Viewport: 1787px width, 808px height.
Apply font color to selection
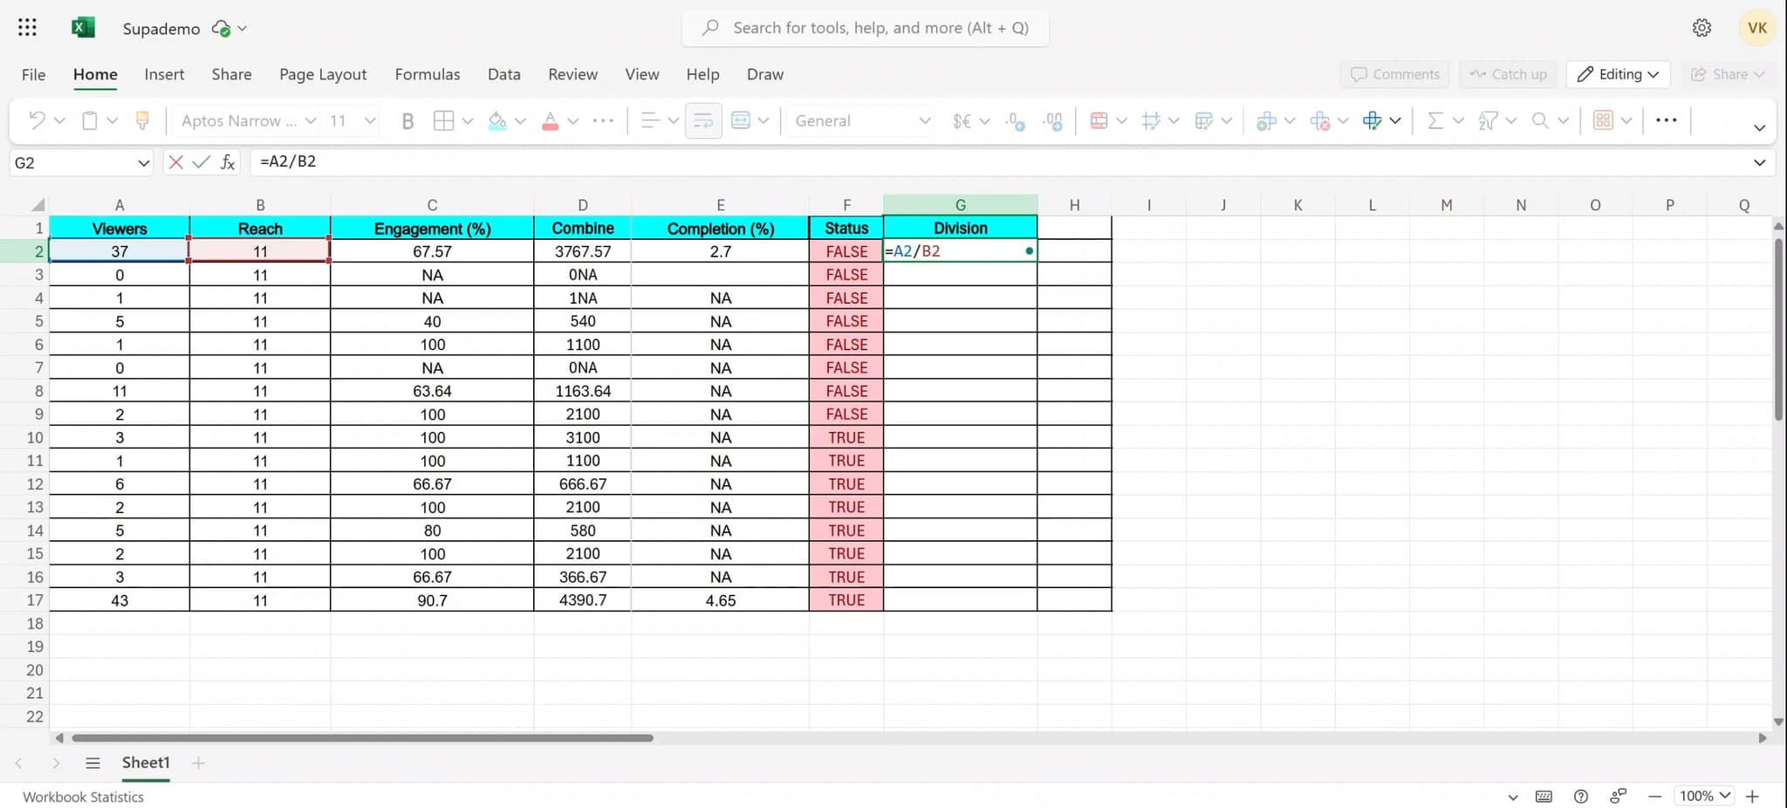(x=550, y=120)
